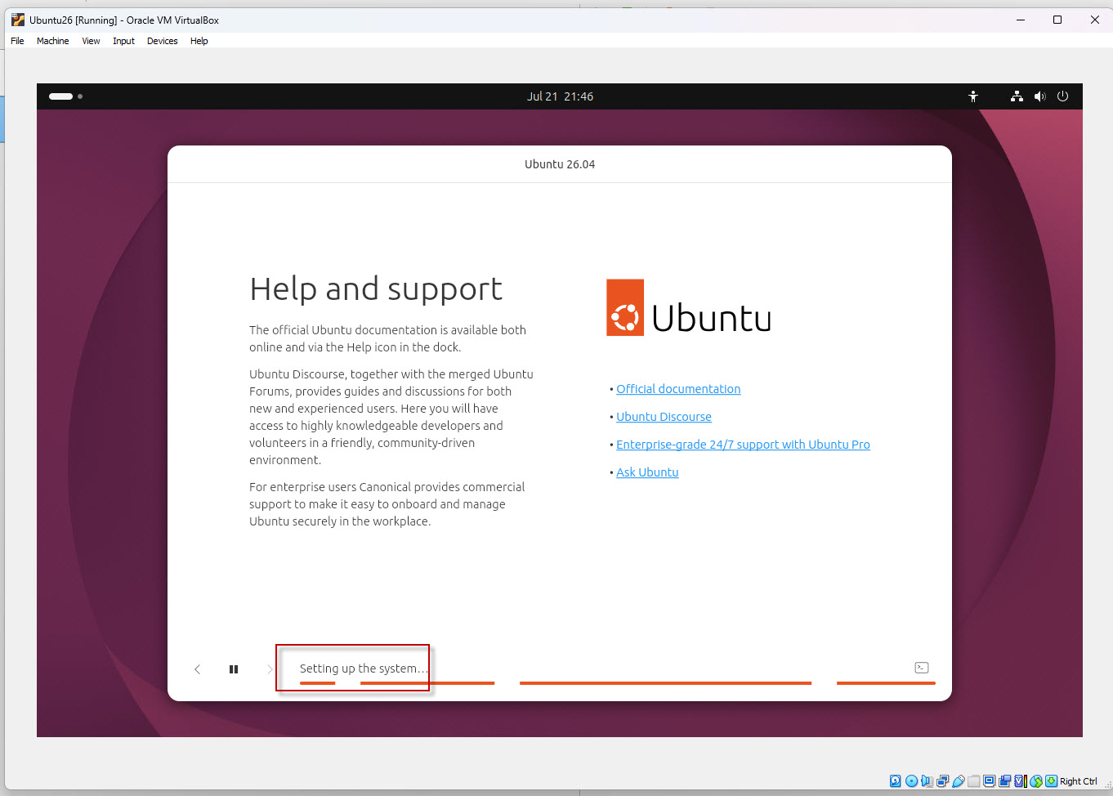This screenshot has width=1113, height=796.
Task: Click the 'Setting up the system…' status text
Action: (364, 669)
